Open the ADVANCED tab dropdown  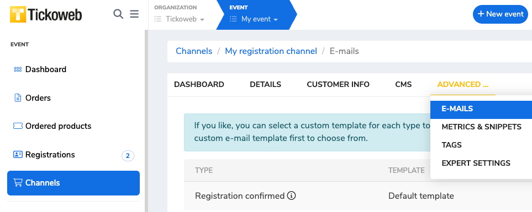[463, 85]
